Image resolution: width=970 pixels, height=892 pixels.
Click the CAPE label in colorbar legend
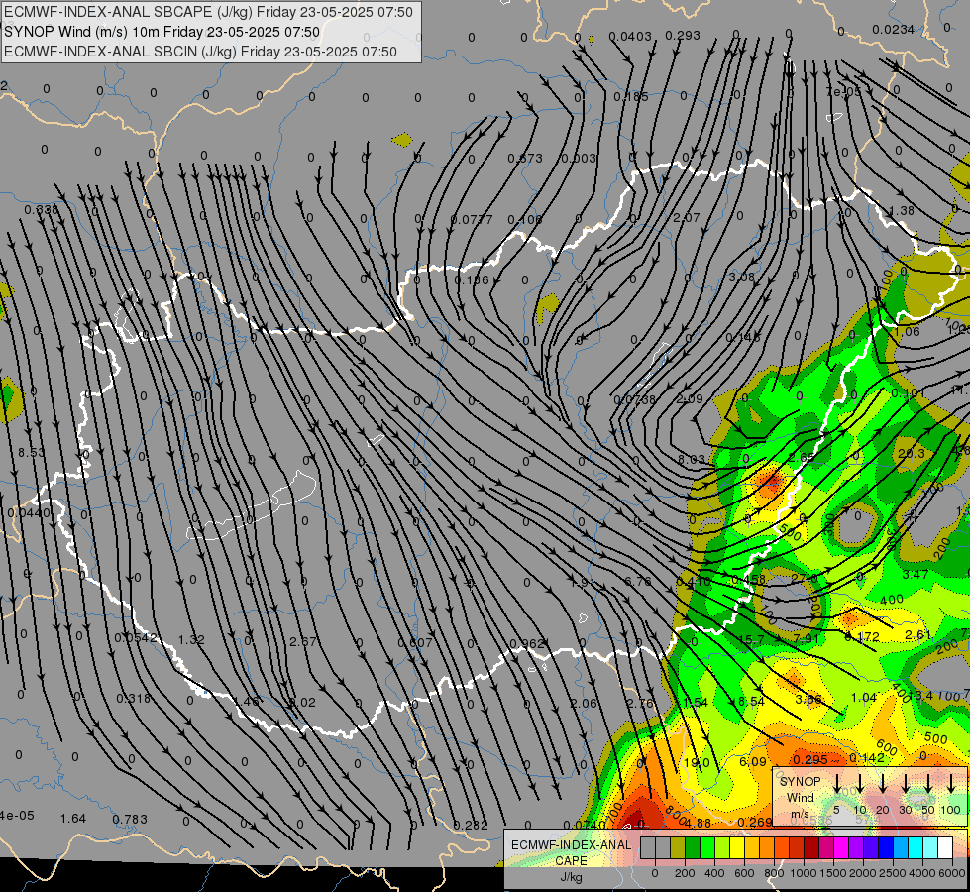click(x=571, y=861)
